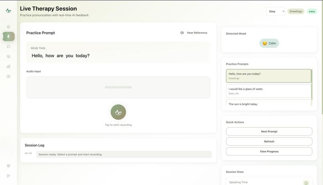This screenshot has width=323, height=185.
Task: Click the audio input waveform area
Action: point(118,87)
